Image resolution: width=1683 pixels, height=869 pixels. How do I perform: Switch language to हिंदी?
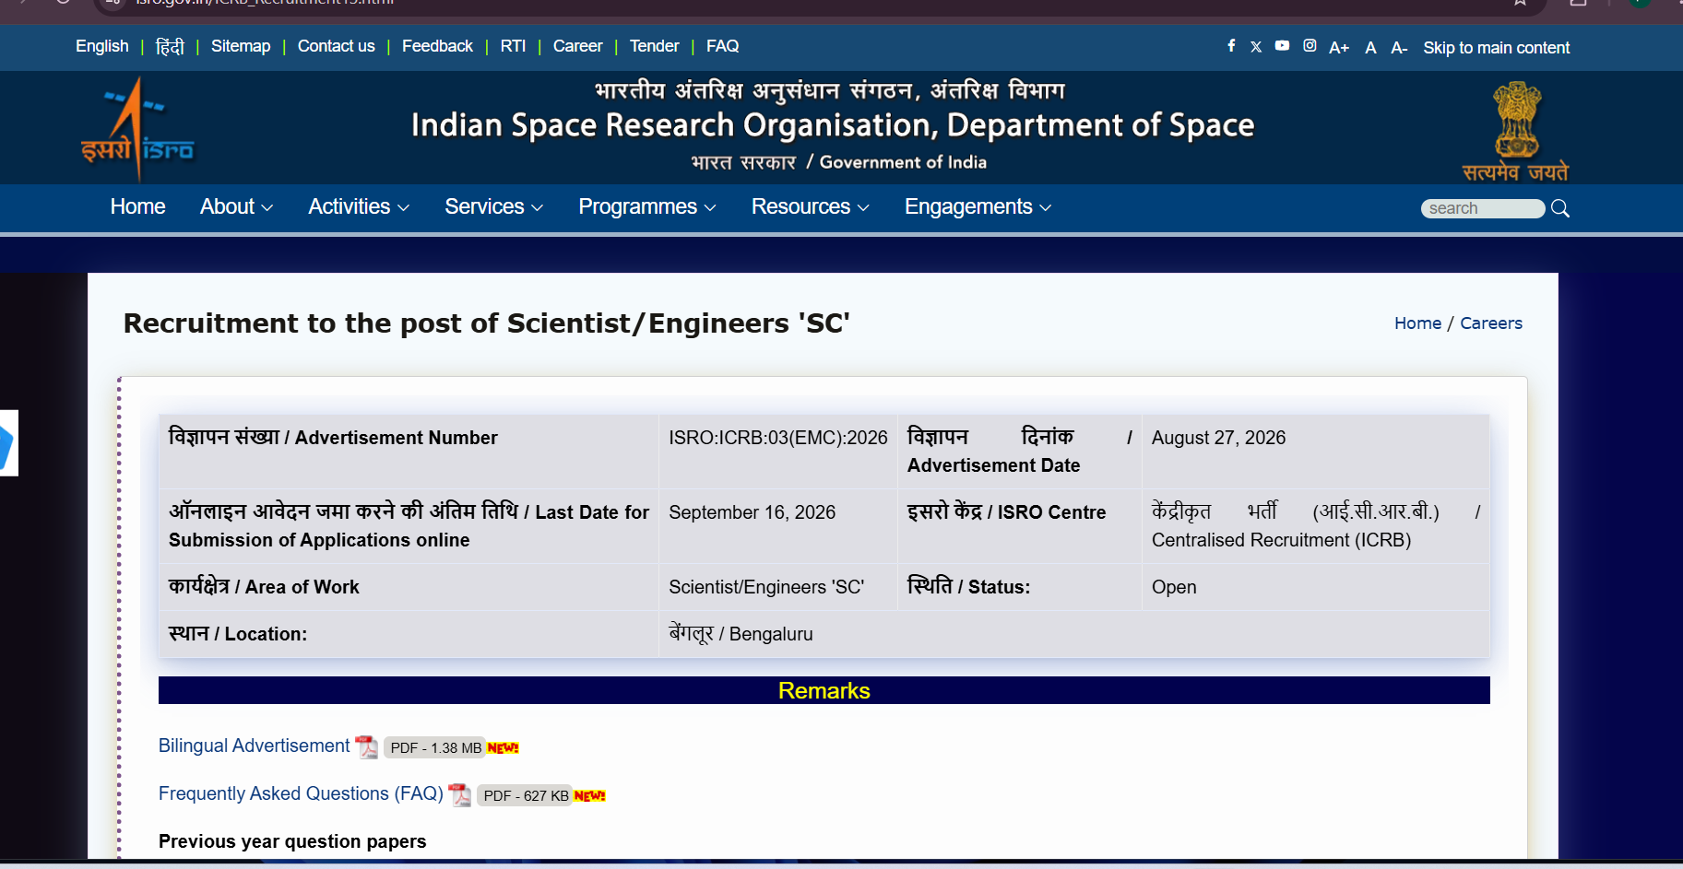(x=170, y=46)
